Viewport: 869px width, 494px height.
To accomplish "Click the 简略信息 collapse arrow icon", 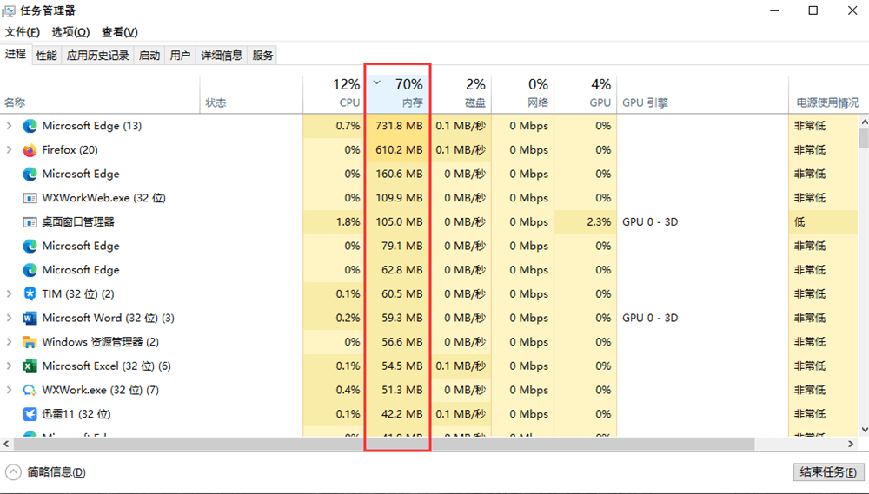I will point(13,472).
